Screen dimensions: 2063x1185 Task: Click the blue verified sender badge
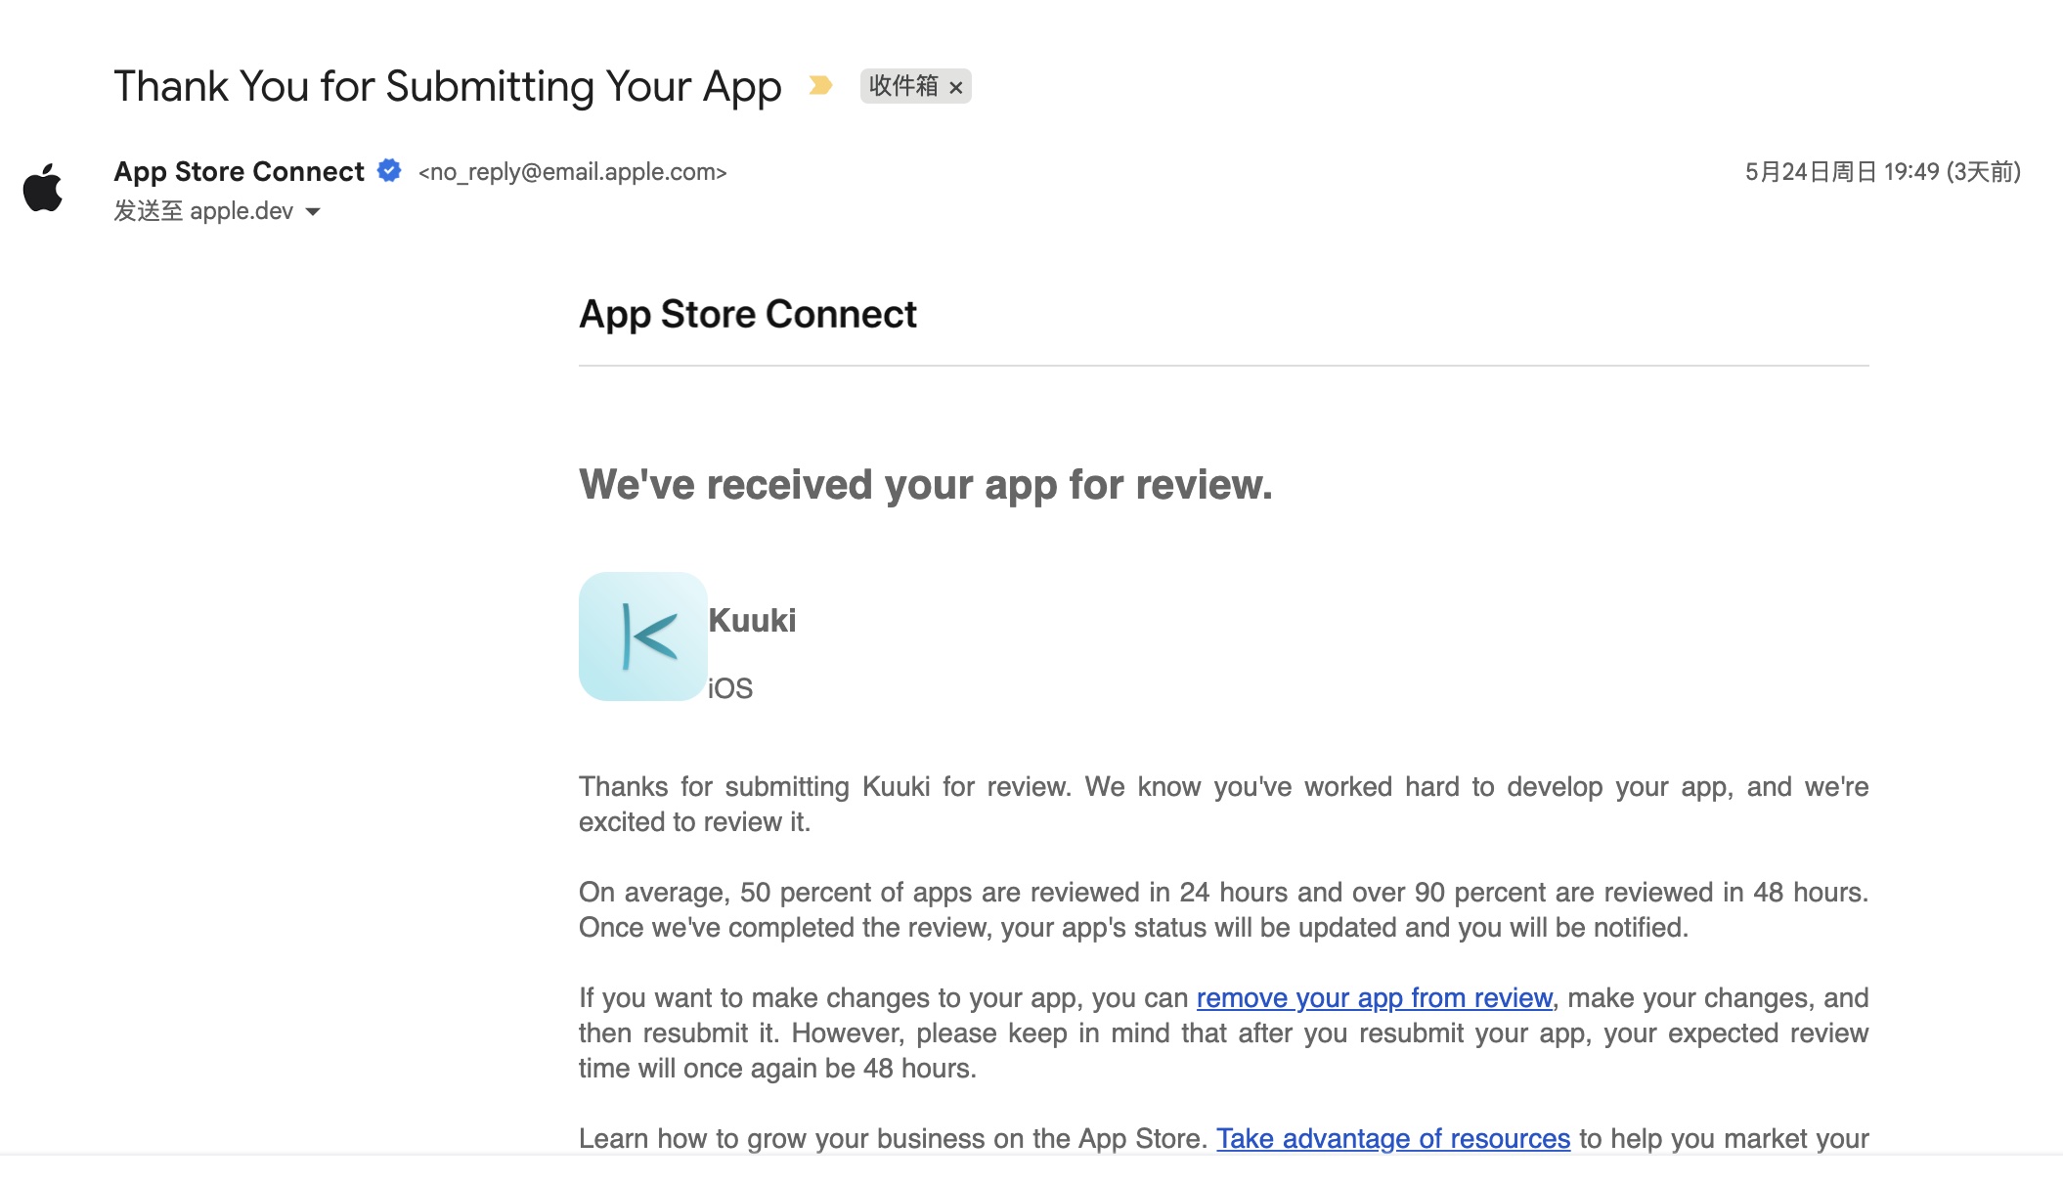(389, 171)
